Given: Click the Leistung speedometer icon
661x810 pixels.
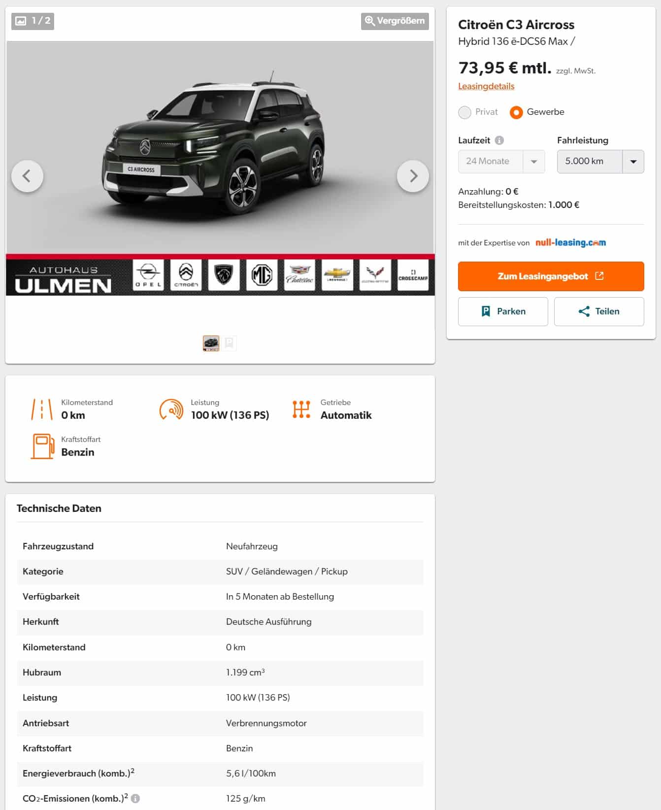Looking at the screenshot, I should pos(171,409).
